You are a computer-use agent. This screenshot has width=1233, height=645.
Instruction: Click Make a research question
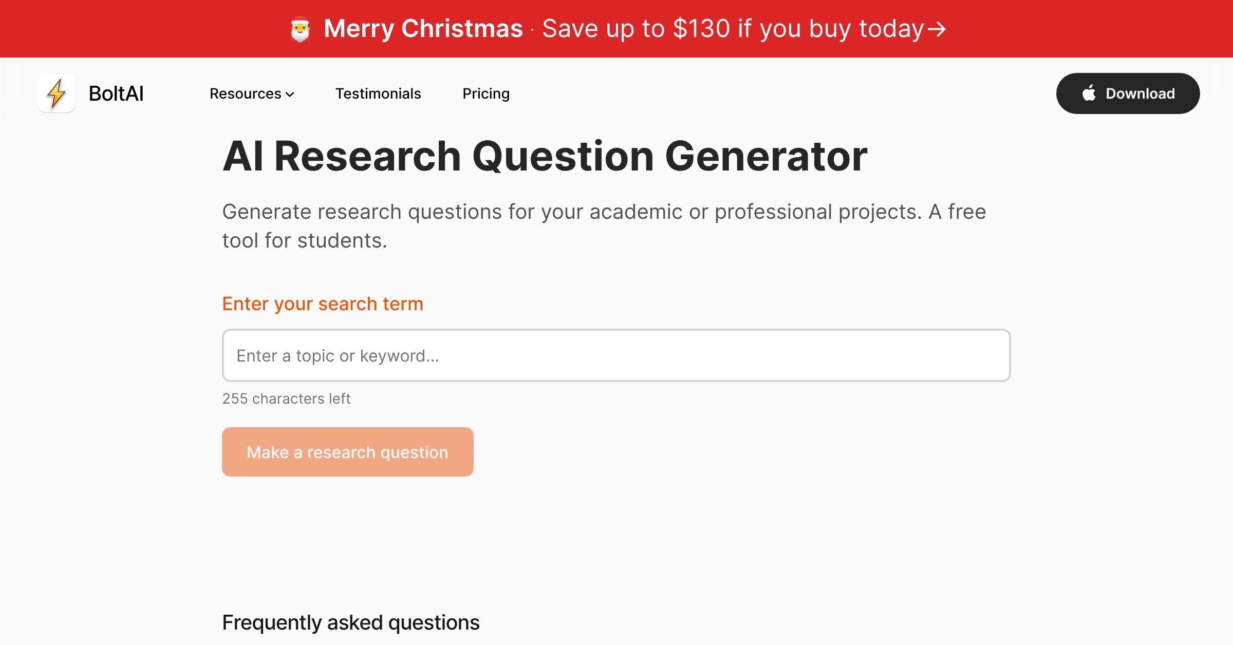pos(347,452)
